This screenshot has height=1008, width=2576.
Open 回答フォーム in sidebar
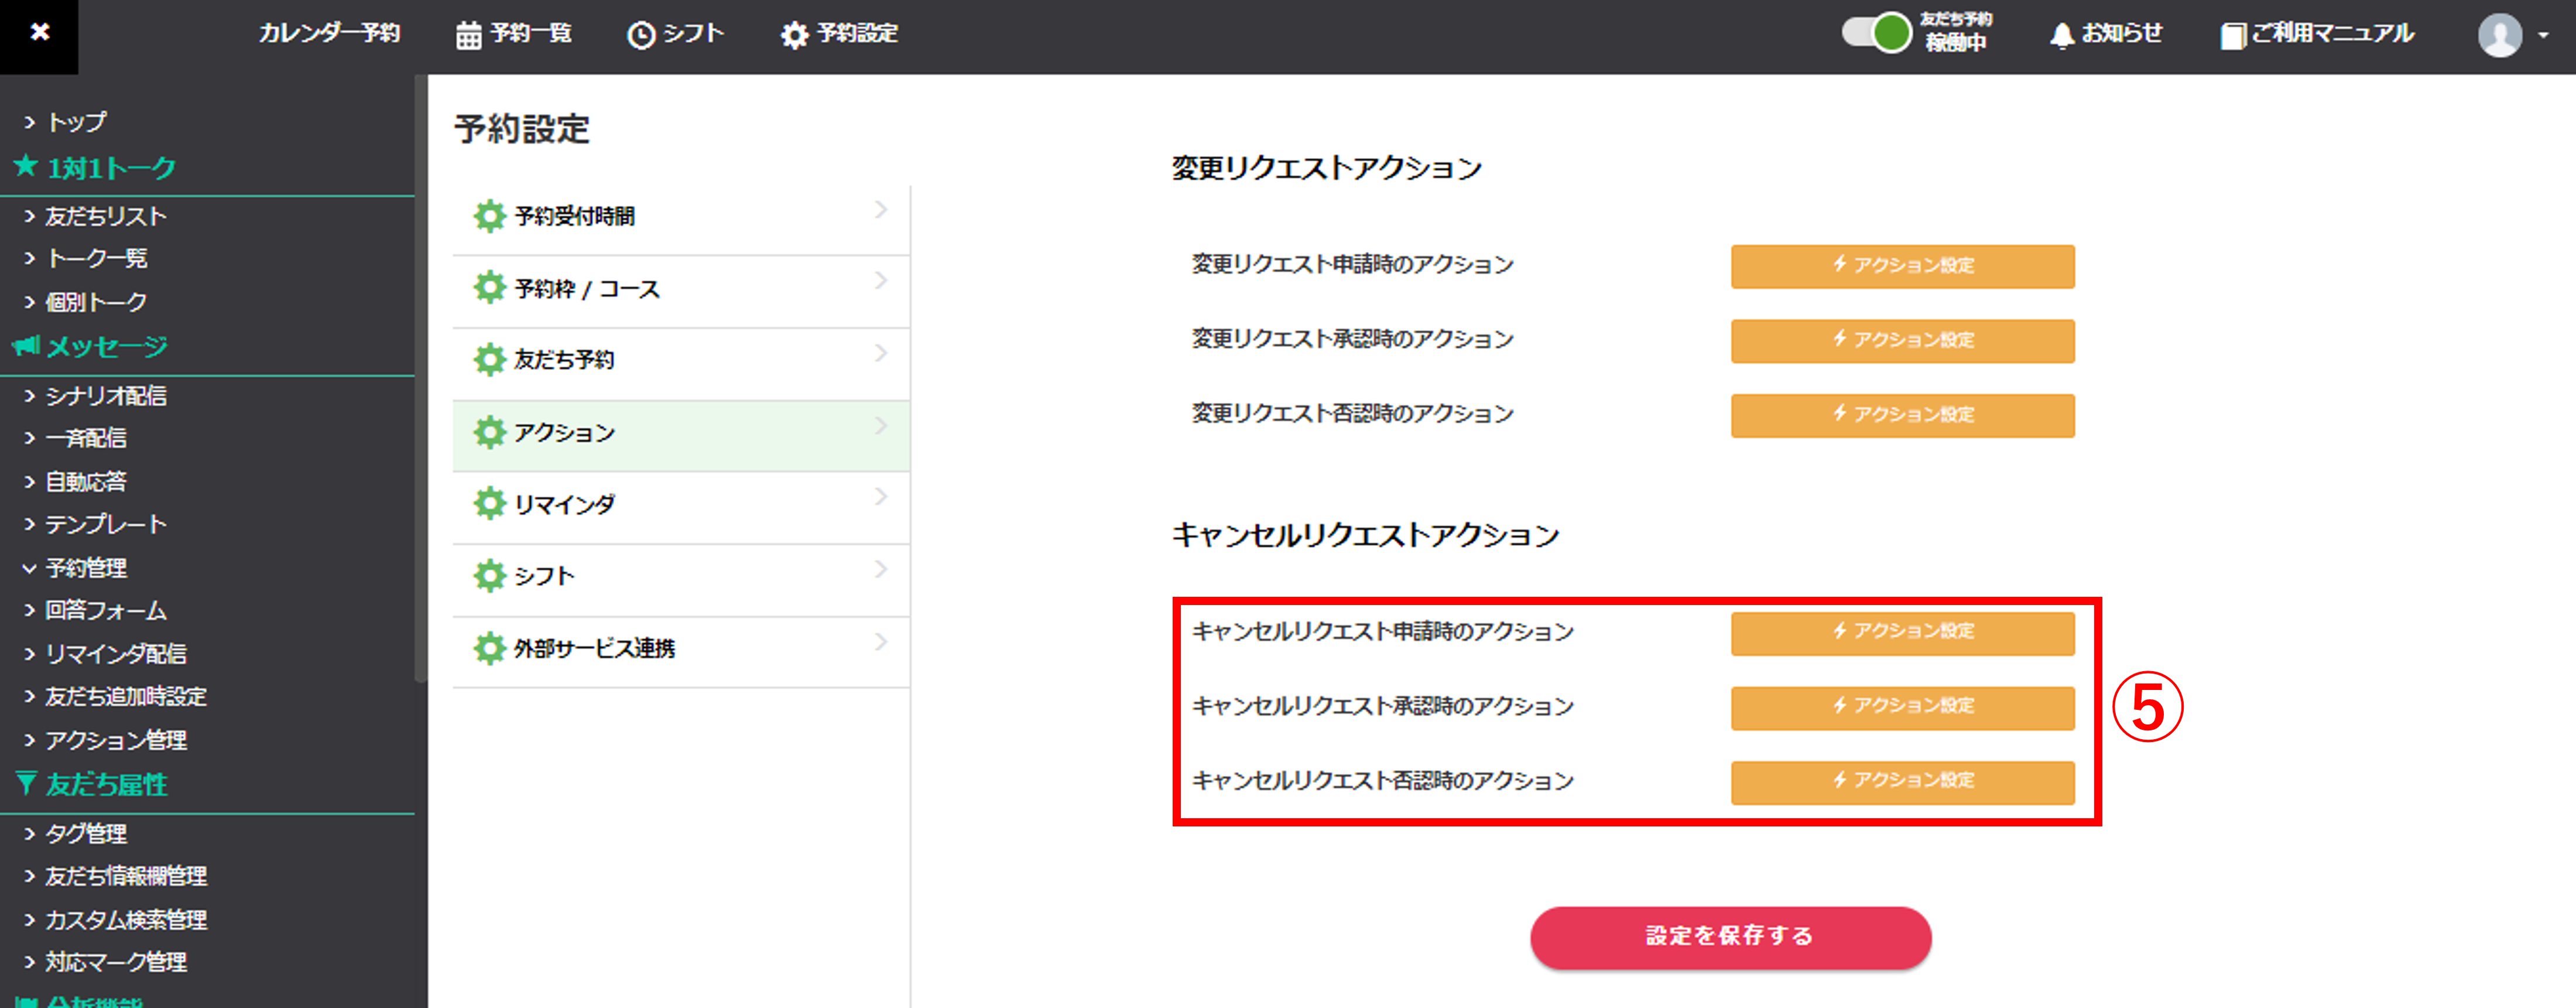pos(106,610)
